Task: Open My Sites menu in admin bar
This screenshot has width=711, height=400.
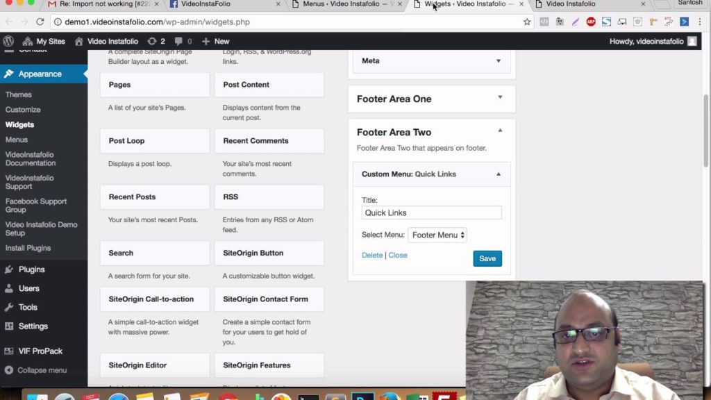Action: tap(44, 41)
